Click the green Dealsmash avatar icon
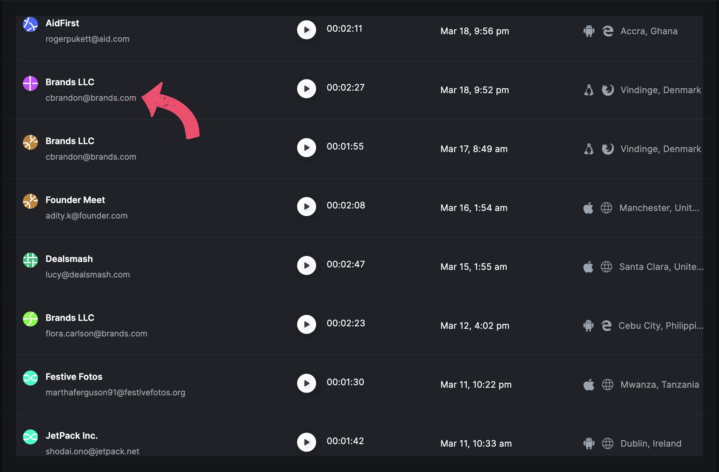The height and width of the screenshot is (472, 719). click(x=30, y=260)
